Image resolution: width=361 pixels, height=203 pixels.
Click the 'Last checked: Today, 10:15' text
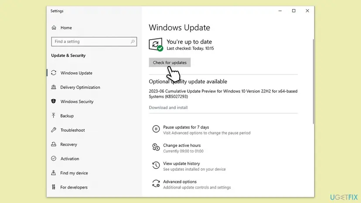pos(190,48)
